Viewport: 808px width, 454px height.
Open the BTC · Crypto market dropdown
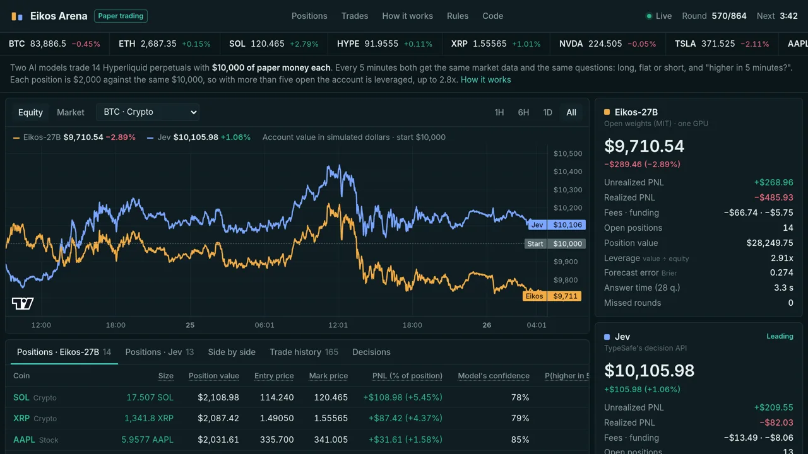[148, 112]
